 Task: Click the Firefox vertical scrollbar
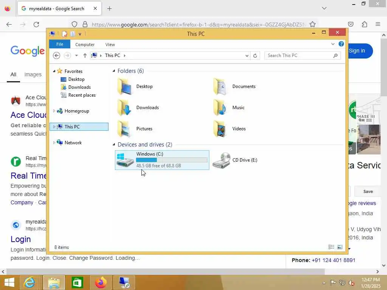(x=384, y=68)
